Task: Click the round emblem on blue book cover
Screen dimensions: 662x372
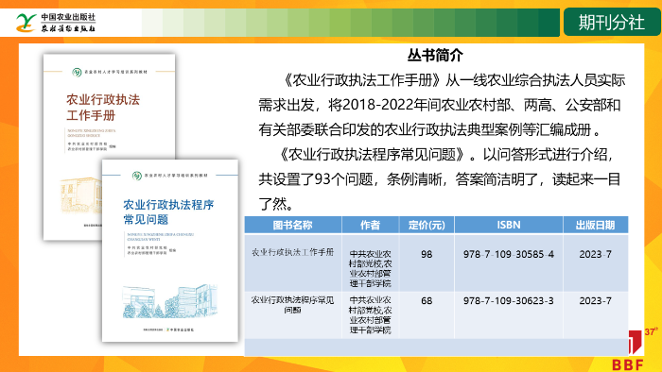Action: [x=137, y=176]
